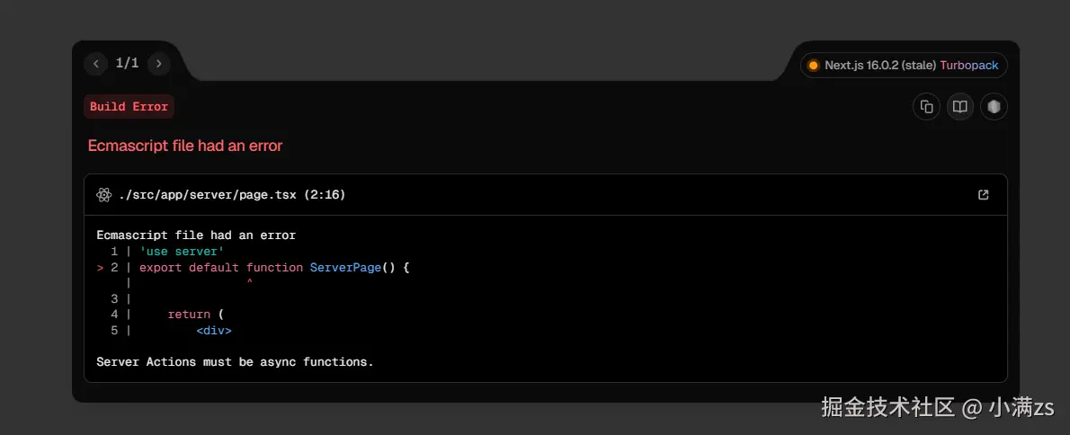The height and width of the screenshot is (435, 1070).
Task: Open the docs book icon
Action: 960,107
